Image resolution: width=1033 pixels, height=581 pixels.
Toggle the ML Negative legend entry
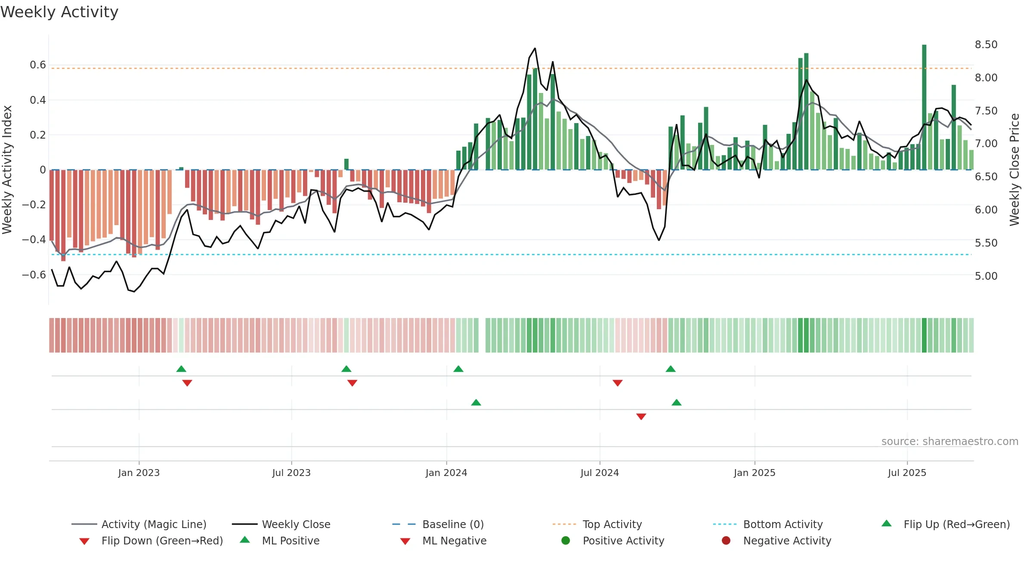443,541
